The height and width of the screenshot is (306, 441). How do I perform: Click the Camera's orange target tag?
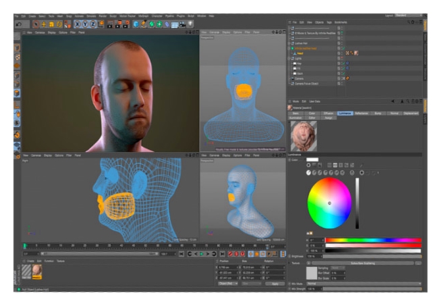click(x=348, y=78)
